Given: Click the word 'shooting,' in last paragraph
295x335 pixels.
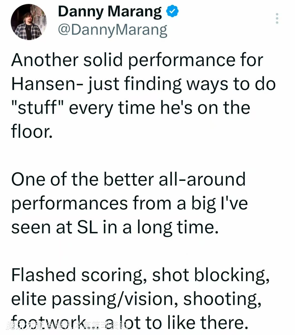Looking at the screenshot, I should [x=222, y=299].
